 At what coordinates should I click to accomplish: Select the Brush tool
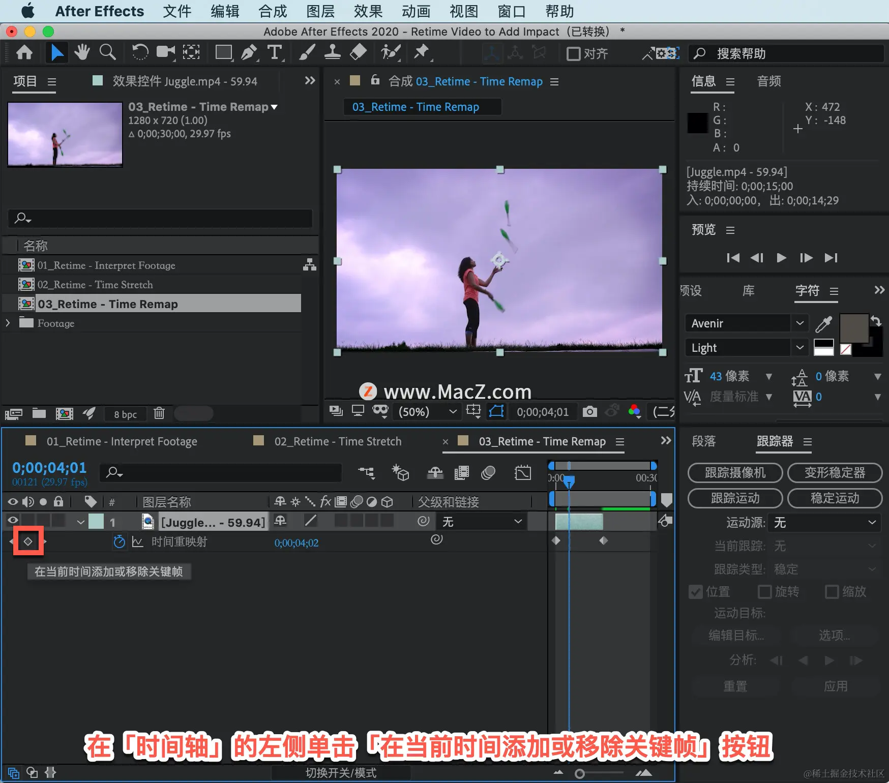(307, 52)
